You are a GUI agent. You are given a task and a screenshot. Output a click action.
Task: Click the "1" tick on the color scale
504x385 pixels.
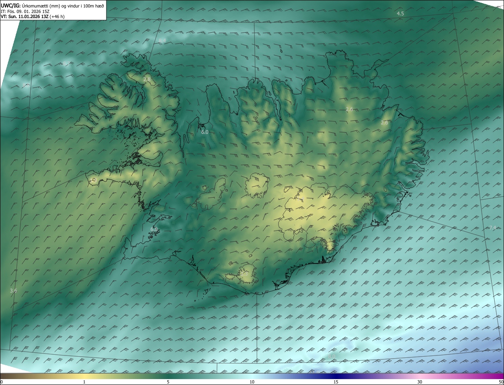[84, 382]
